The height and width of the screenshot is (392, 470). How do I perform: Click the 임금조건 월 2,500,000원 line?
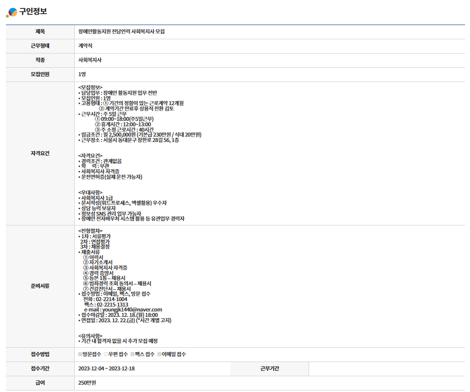click(140, 135)
